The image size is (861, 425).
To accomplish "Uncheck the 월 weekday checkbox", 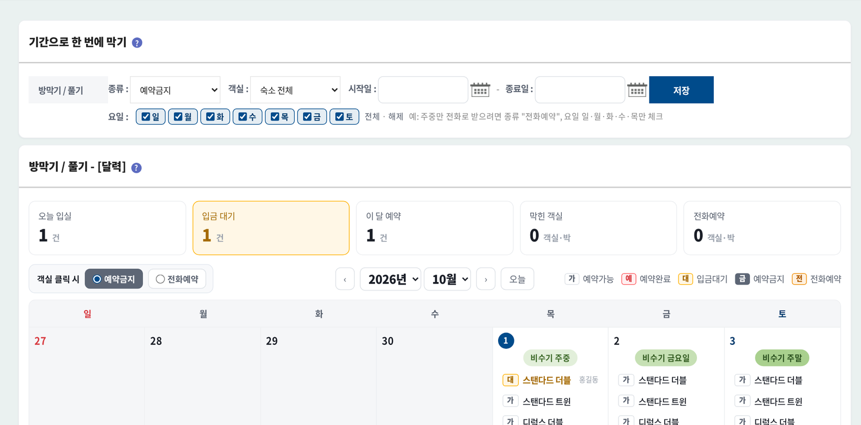I will point(178,117).
